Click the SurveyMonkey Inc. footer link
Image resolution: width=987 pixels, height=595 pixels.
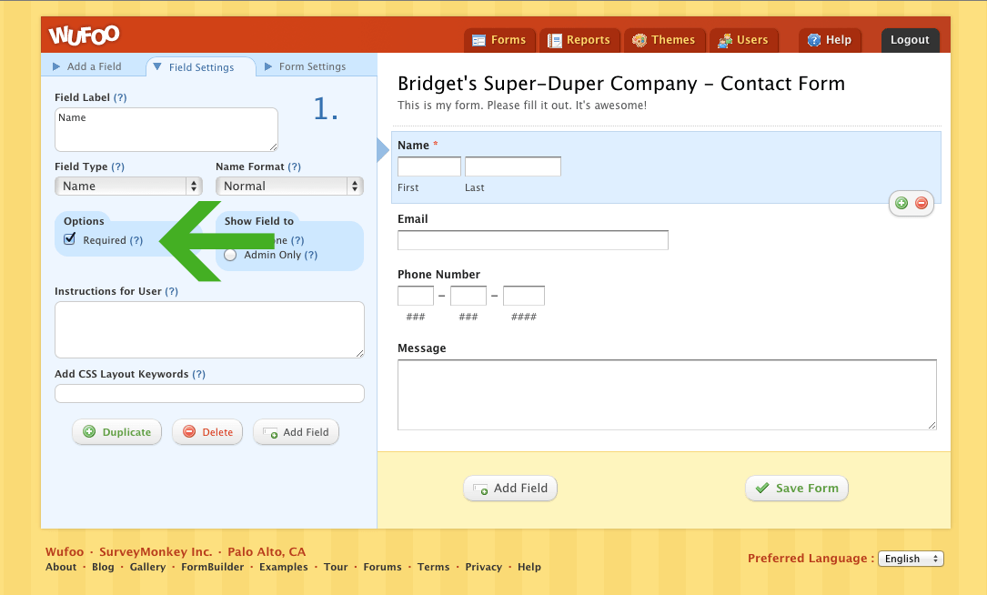156,551
